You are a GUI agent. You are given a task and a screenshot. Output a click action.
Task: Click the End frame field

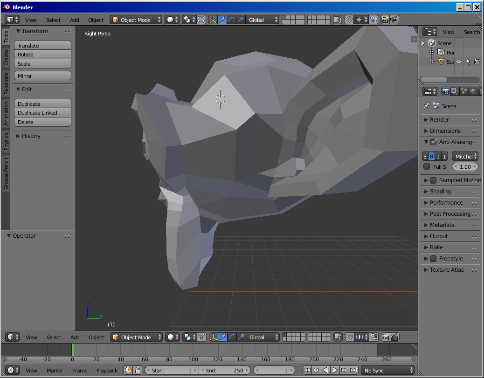click(225, 370)
